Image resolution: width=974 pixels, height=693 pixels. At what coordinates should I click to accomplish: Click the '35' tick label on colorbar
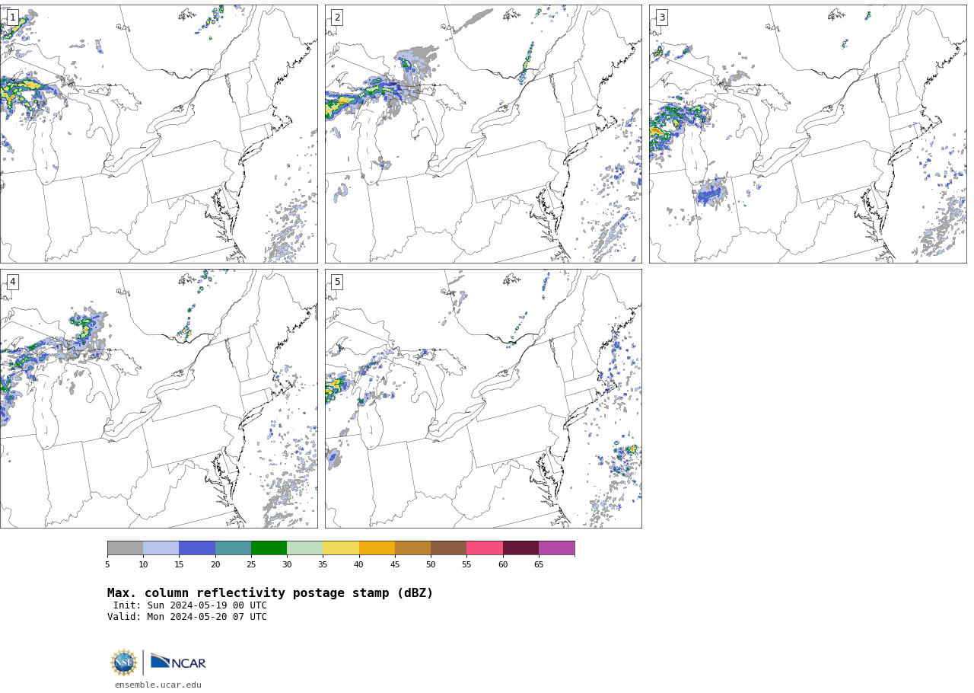point(323,564)
